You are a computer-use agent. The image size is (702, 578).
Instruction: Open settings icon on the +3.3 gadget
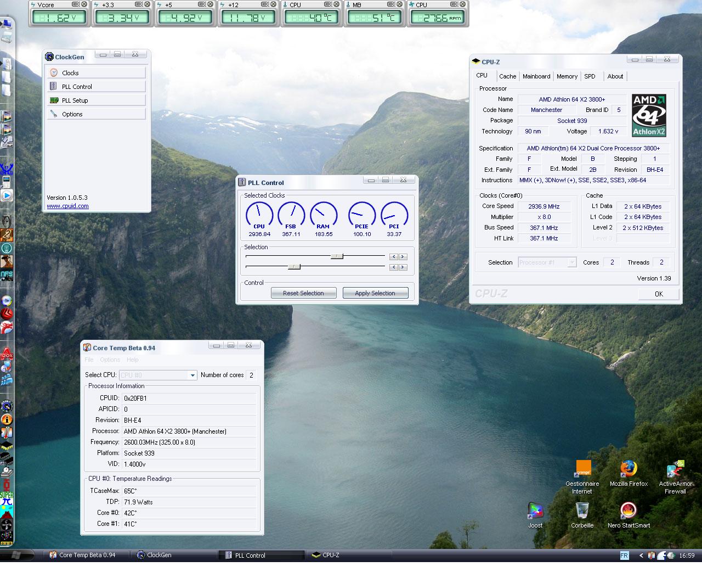(139, 4)
